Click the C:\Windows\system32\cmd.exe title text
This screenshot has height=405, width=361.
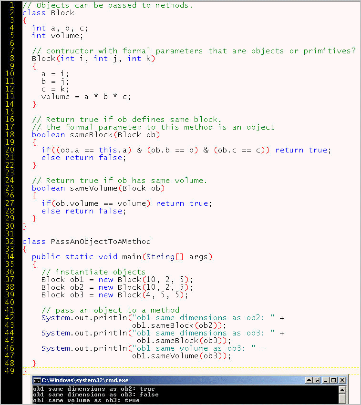85,380
